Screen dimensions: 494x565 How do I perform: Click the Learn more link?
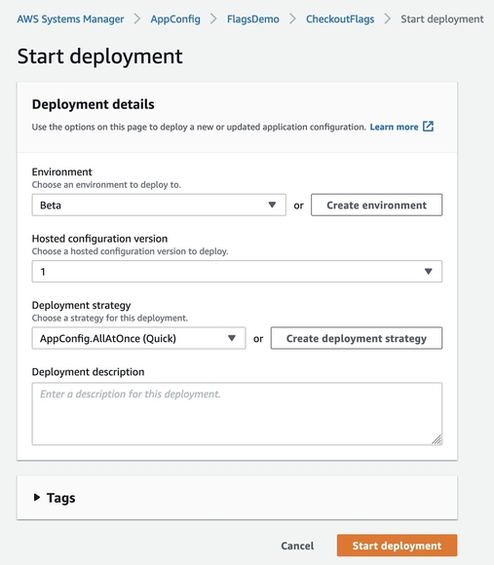(394, 127)
